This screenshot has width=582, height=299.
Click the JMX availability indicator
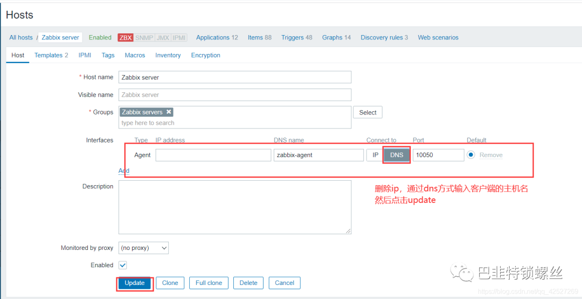(163, 38)
